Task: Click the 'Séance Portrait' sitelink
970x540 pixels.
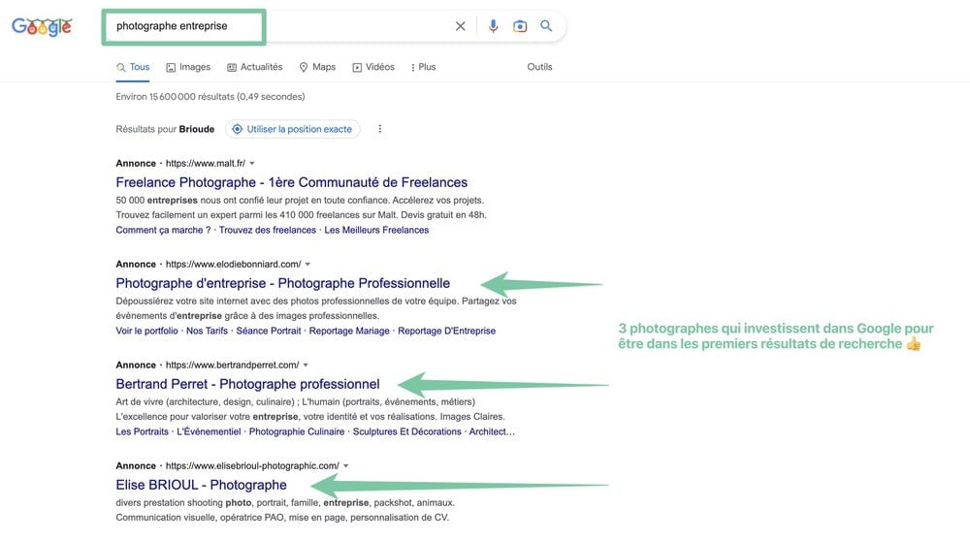Action: [269, 331]
